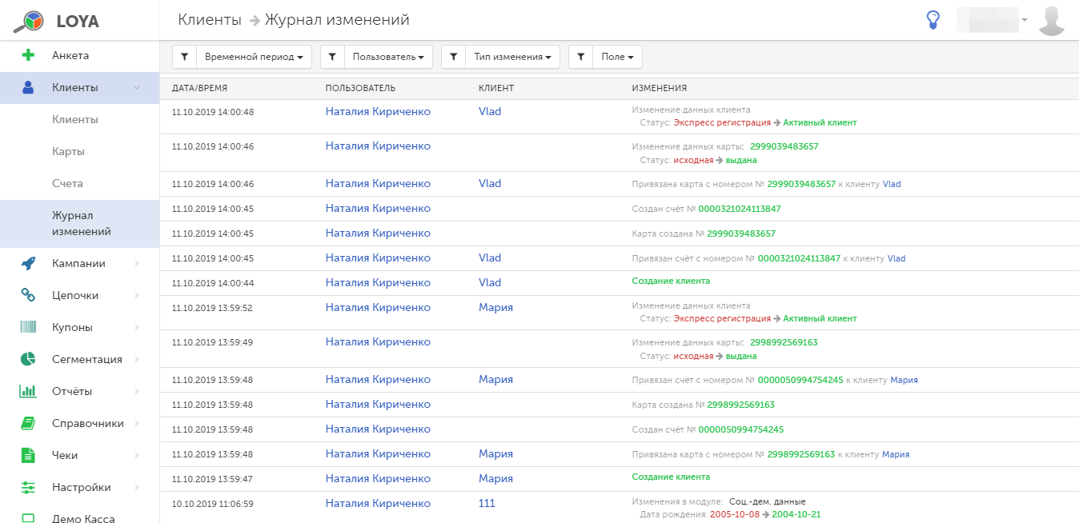Viewport: 1079px width, 523px height.
Task: Click the pie chart Сегментация icon
Action: pos(28,360)
